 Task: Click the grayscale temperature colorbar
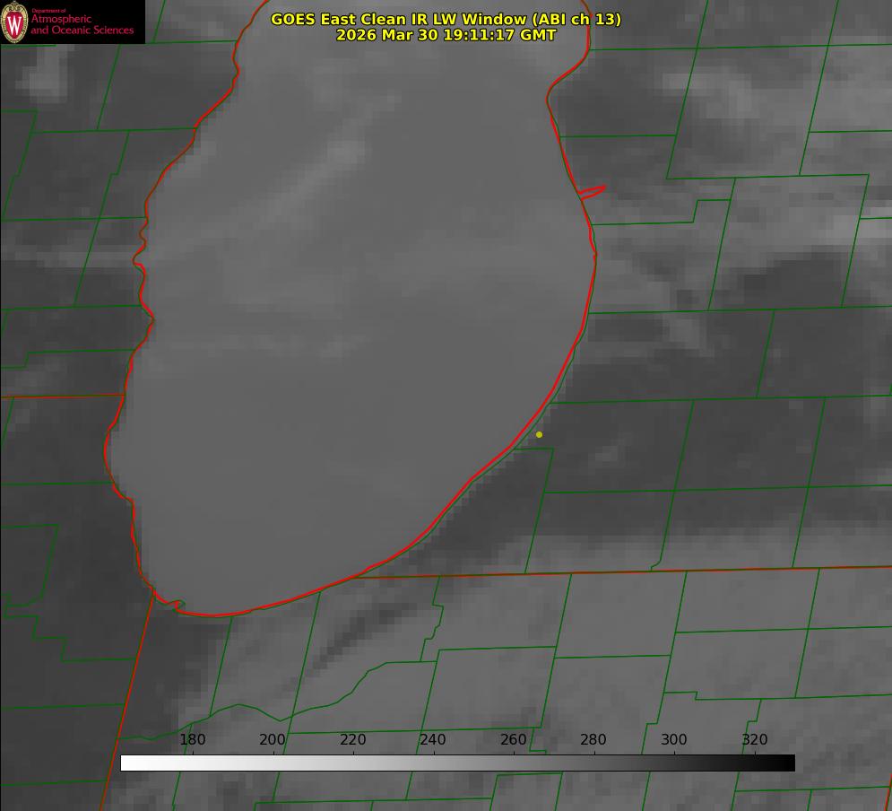(457, 763)
